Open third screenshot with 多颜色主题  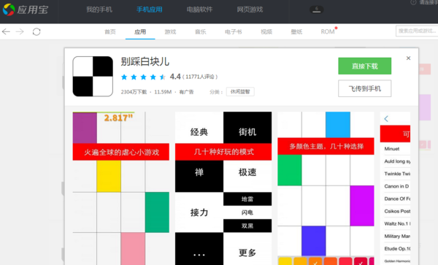coord(326,188)
